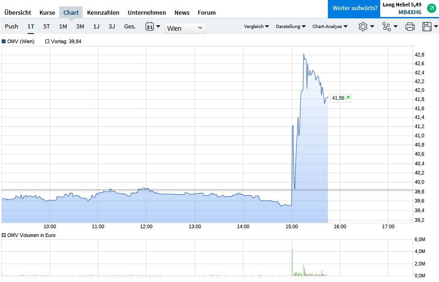Click the share network icon
The image size is (439, 282).
point(386,27)
